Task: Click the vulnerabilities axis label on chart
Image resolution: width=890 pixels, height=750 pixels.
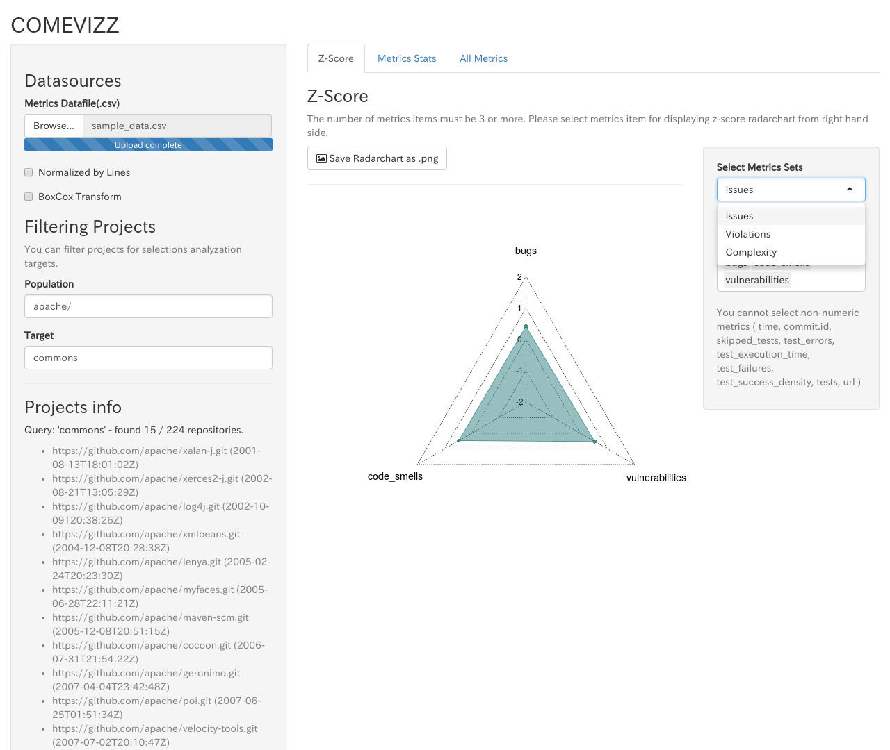Action: (656, 478)
